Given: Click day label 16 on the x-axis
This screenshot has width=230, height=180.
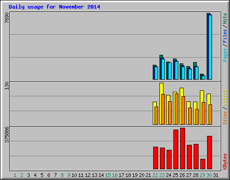Looking at the screenshot, I should [115, 175].
